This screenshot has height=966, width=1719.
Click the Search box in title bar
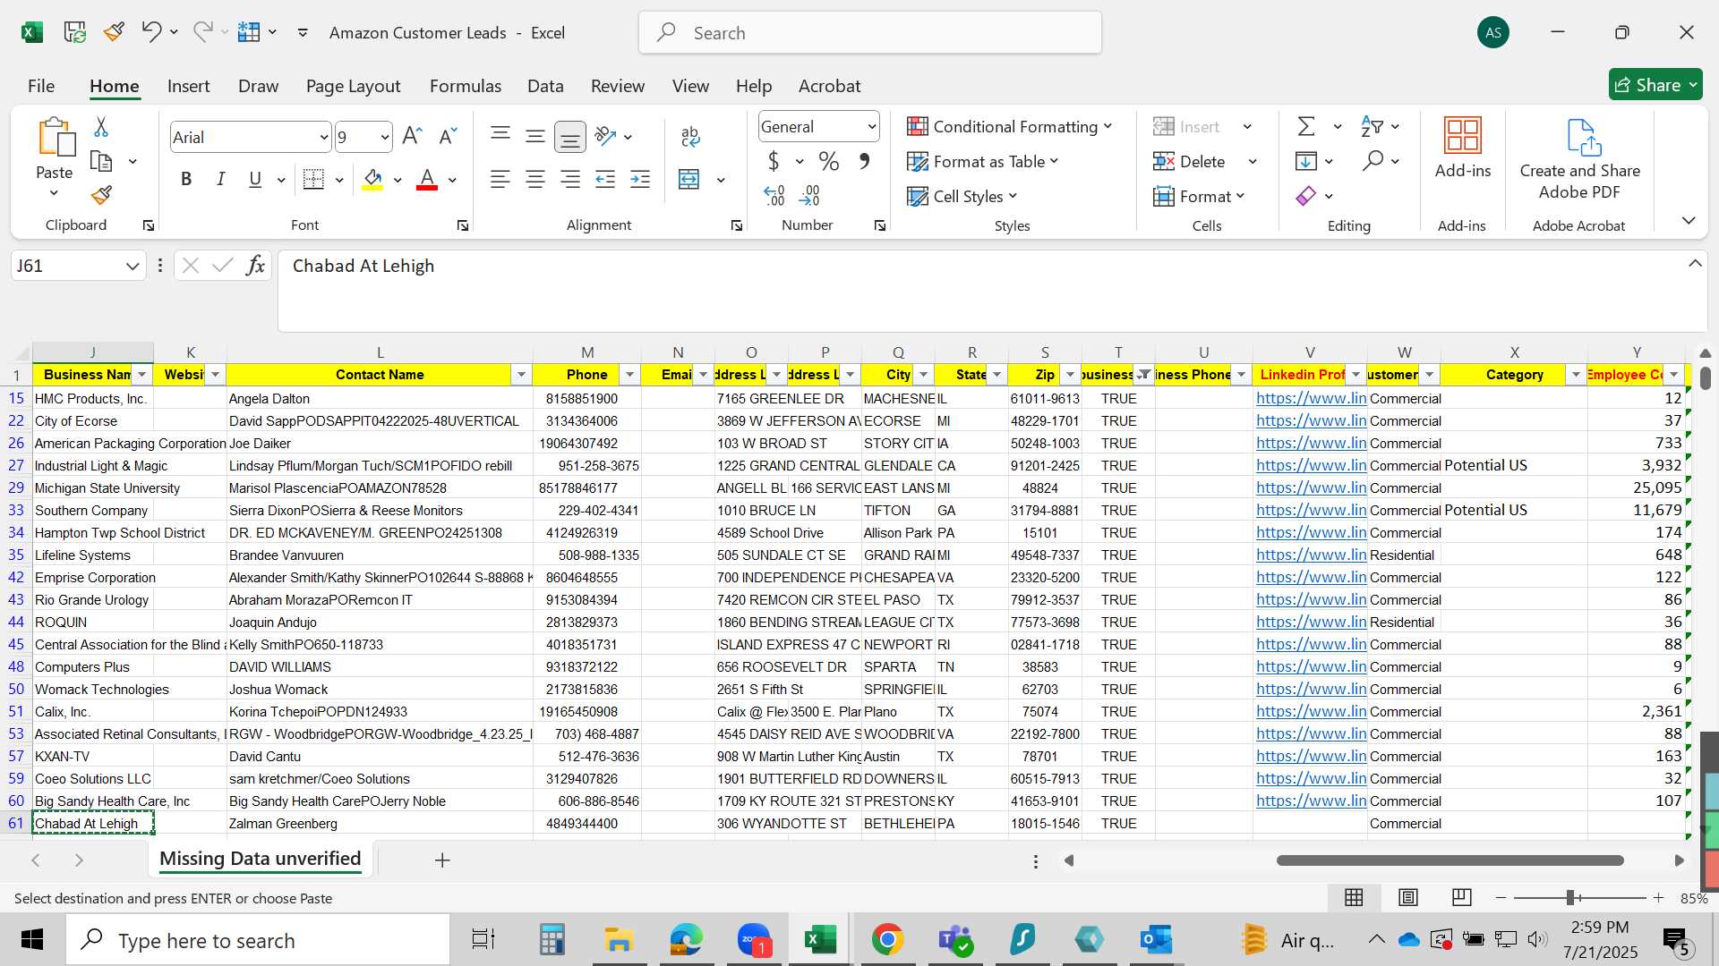tap(870, 33)
